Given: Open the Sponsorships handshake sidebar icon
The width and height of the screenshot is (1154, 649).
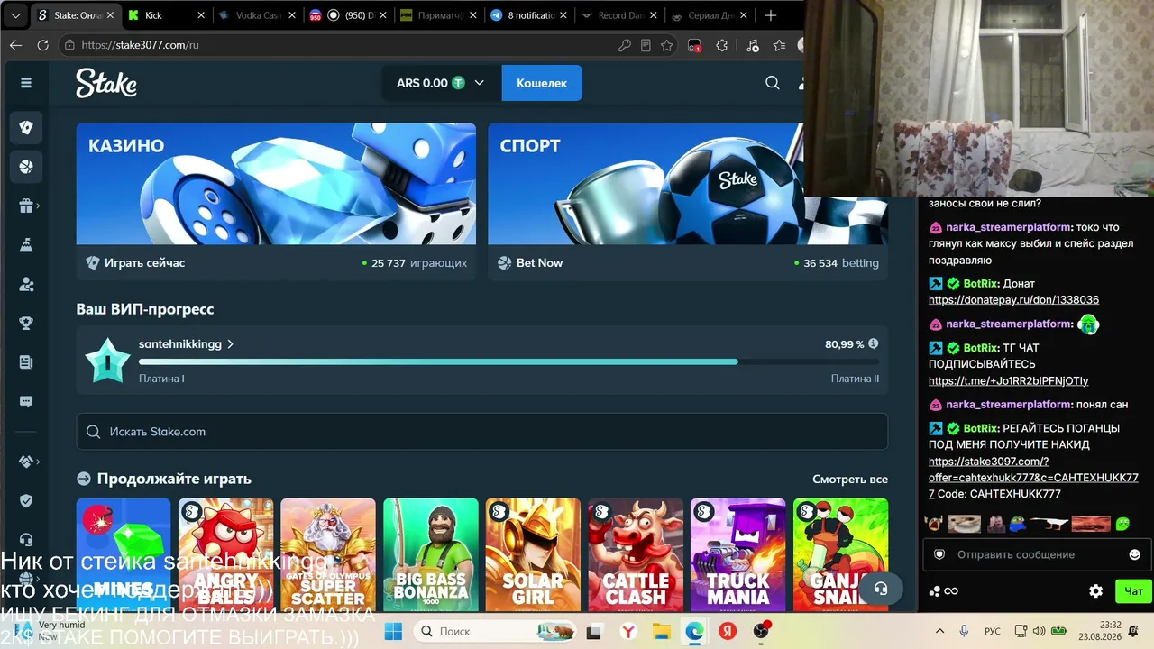Looking at the screenshot, I should (x=26, y=462).
